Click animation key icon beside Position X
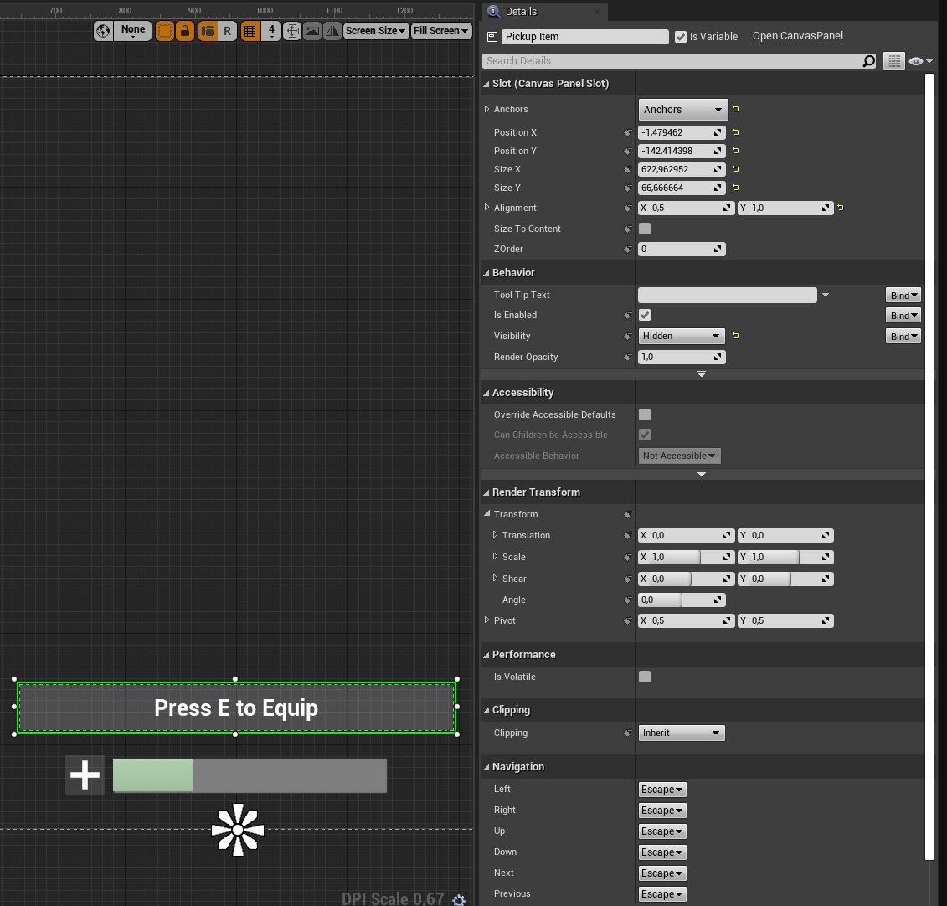The width and height of the screenshot is (947, 906). [627, 132]
